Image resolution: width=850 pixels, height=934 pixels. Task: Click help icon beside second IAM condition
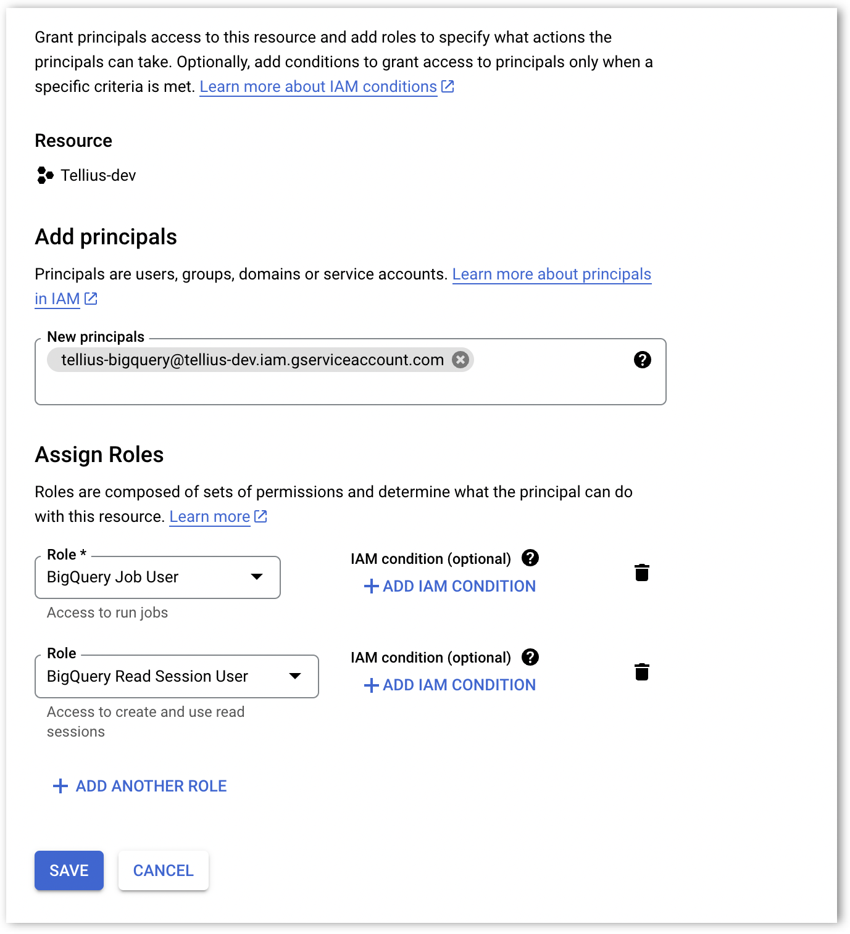click(x=530, y=657)
